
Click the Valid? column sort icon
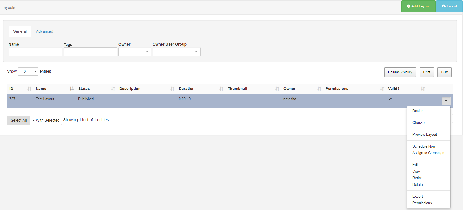[423, 89]
